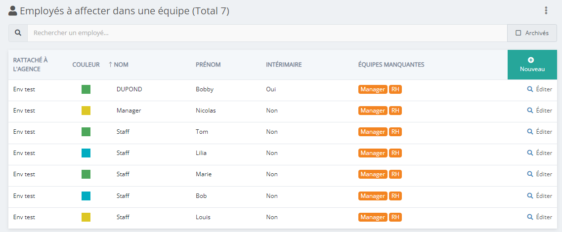Toggle the Archivés checkbox
562x232 pixels.
[518, 33]
